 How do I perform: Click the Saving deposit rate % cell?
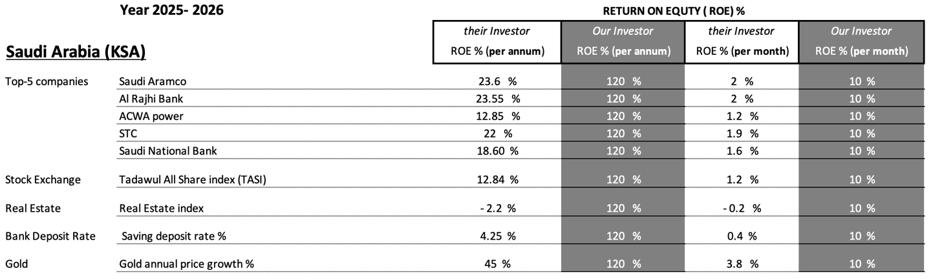click(174, 236)
